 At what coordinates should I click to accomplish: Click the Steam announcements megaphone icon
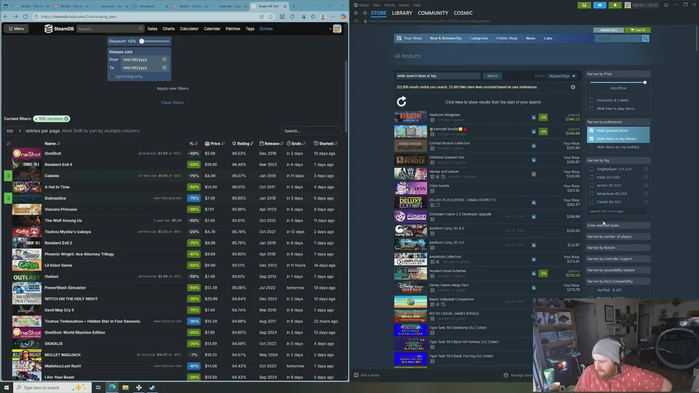point(600,5)
